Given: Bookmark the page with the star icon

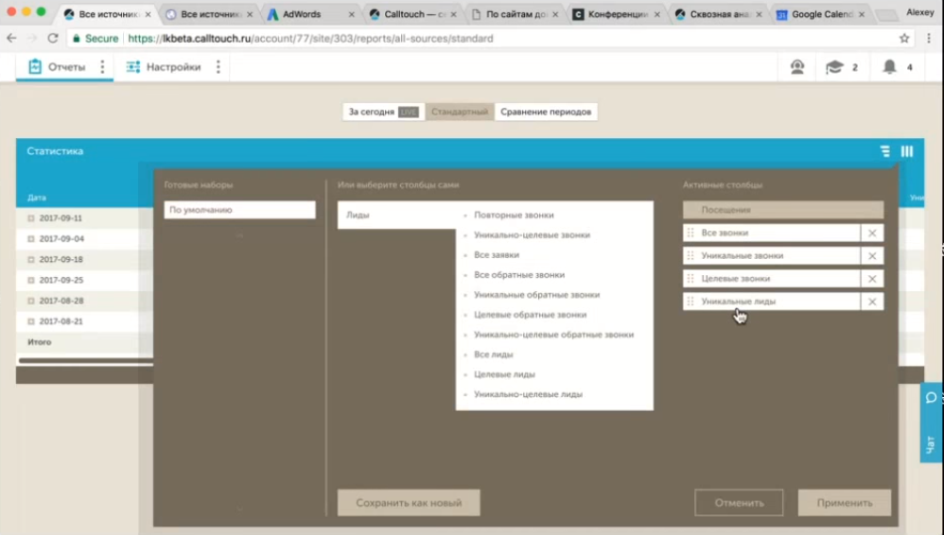Looking at the screenshot, I should (903, 39).
